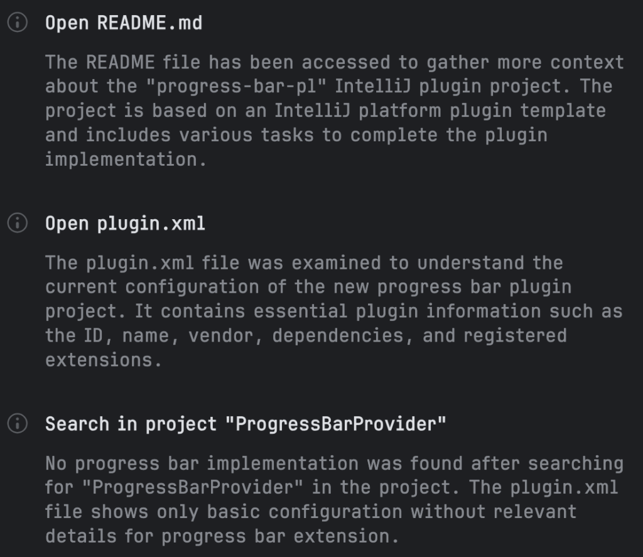The width and height of the screenshot is (643, 557).
Task: Click the info icon beside Open README.md
Action: 18,23
